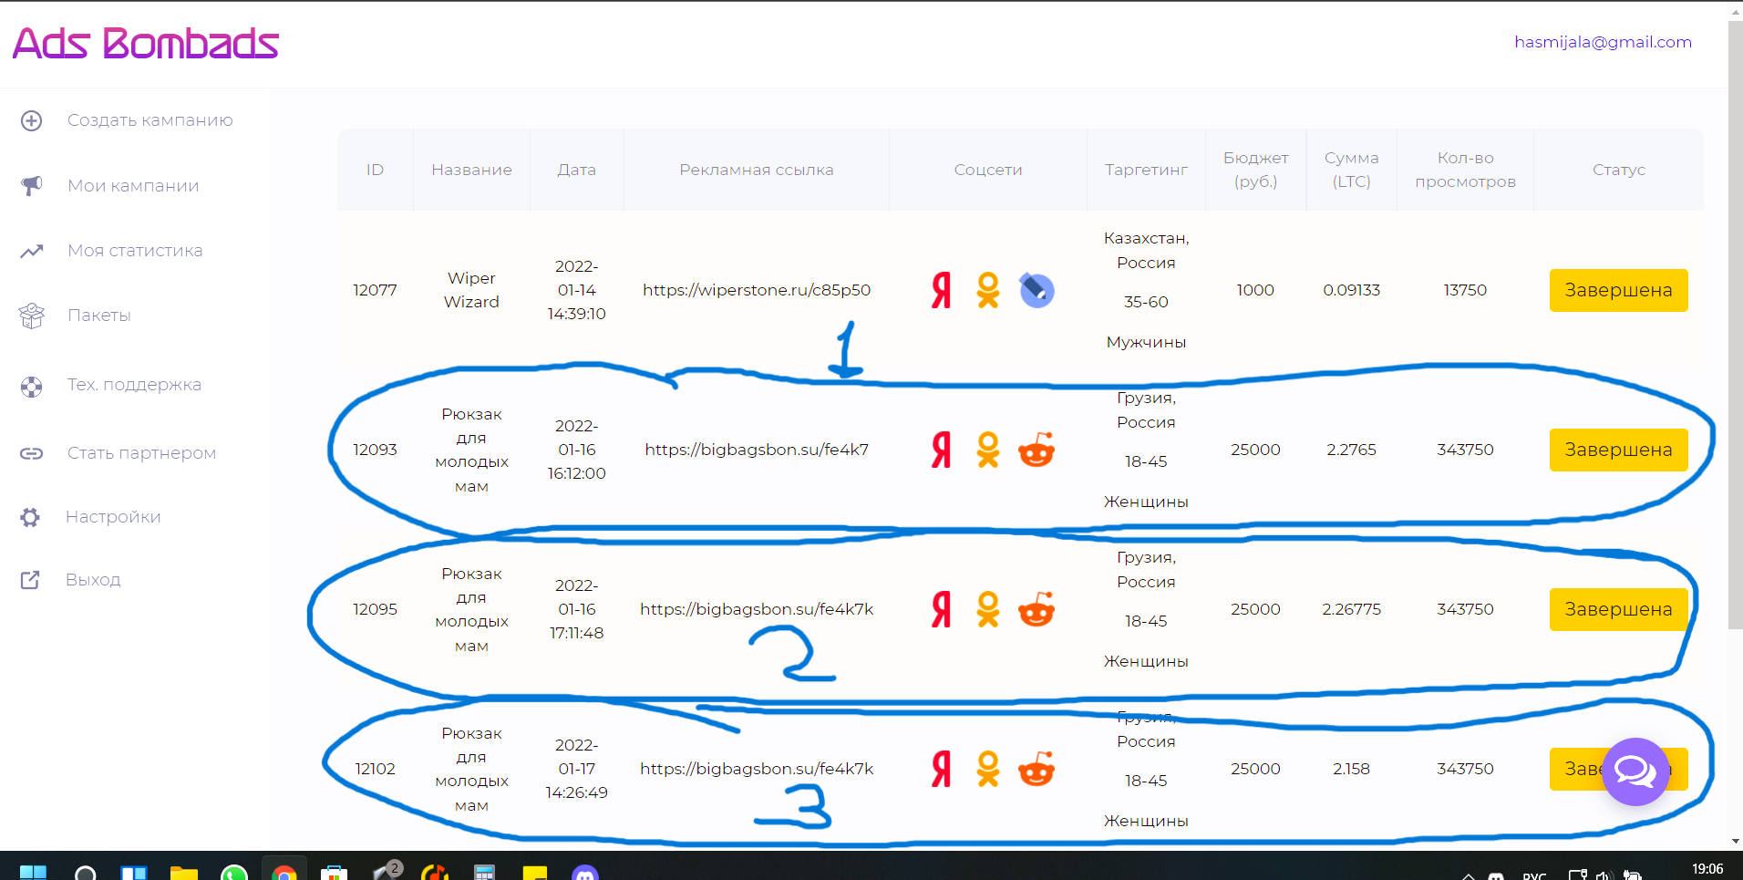
Task: Click the taskbar clock showing 19:06
Action: (1707, 869)
